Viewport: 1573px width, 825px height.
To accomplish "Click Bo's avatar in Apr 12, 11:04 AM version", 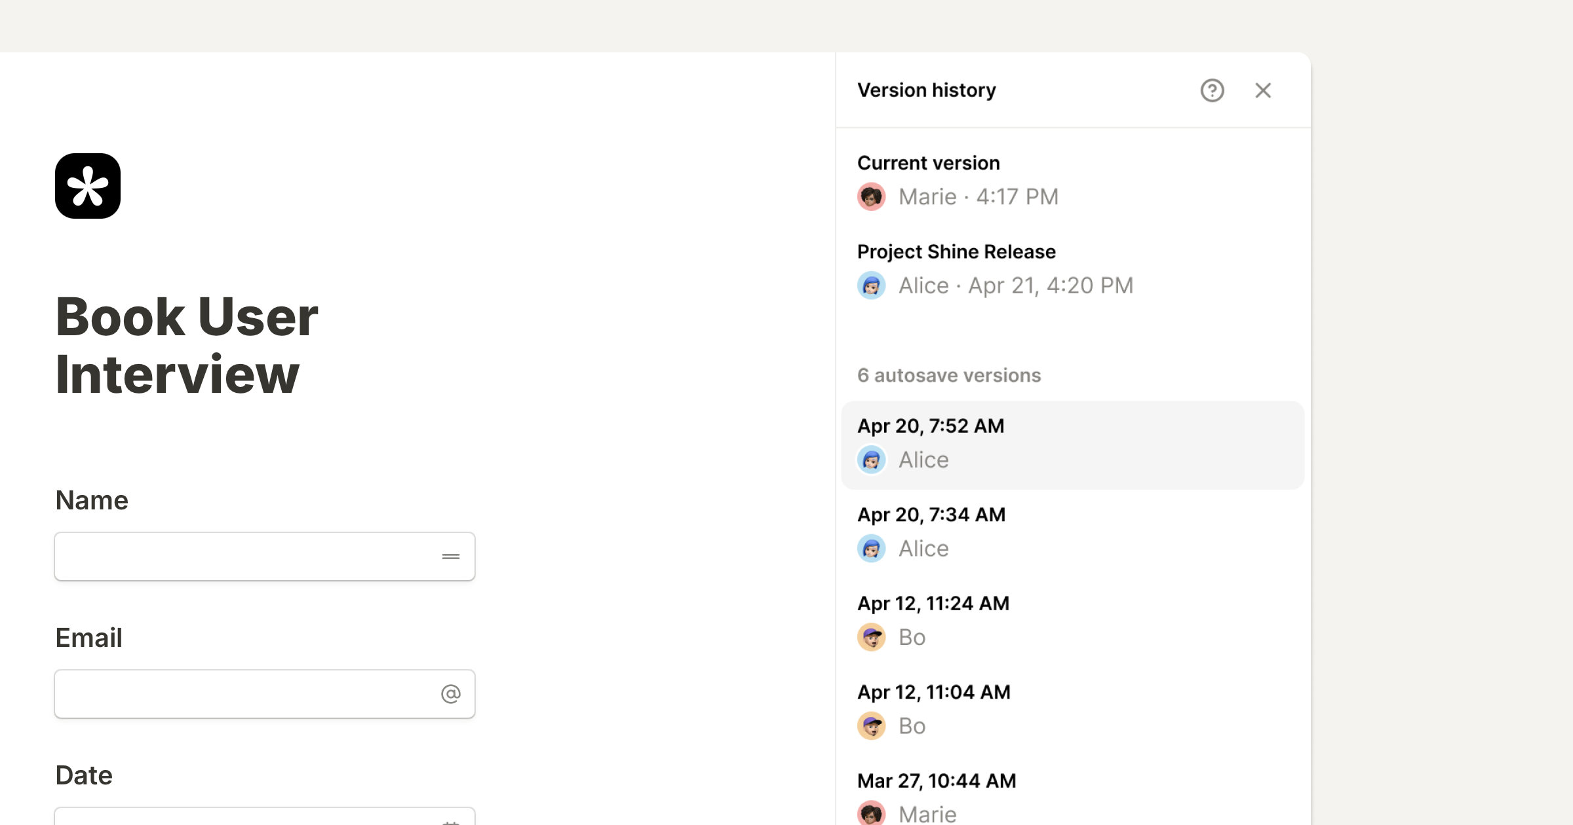I will coord(872,725).
